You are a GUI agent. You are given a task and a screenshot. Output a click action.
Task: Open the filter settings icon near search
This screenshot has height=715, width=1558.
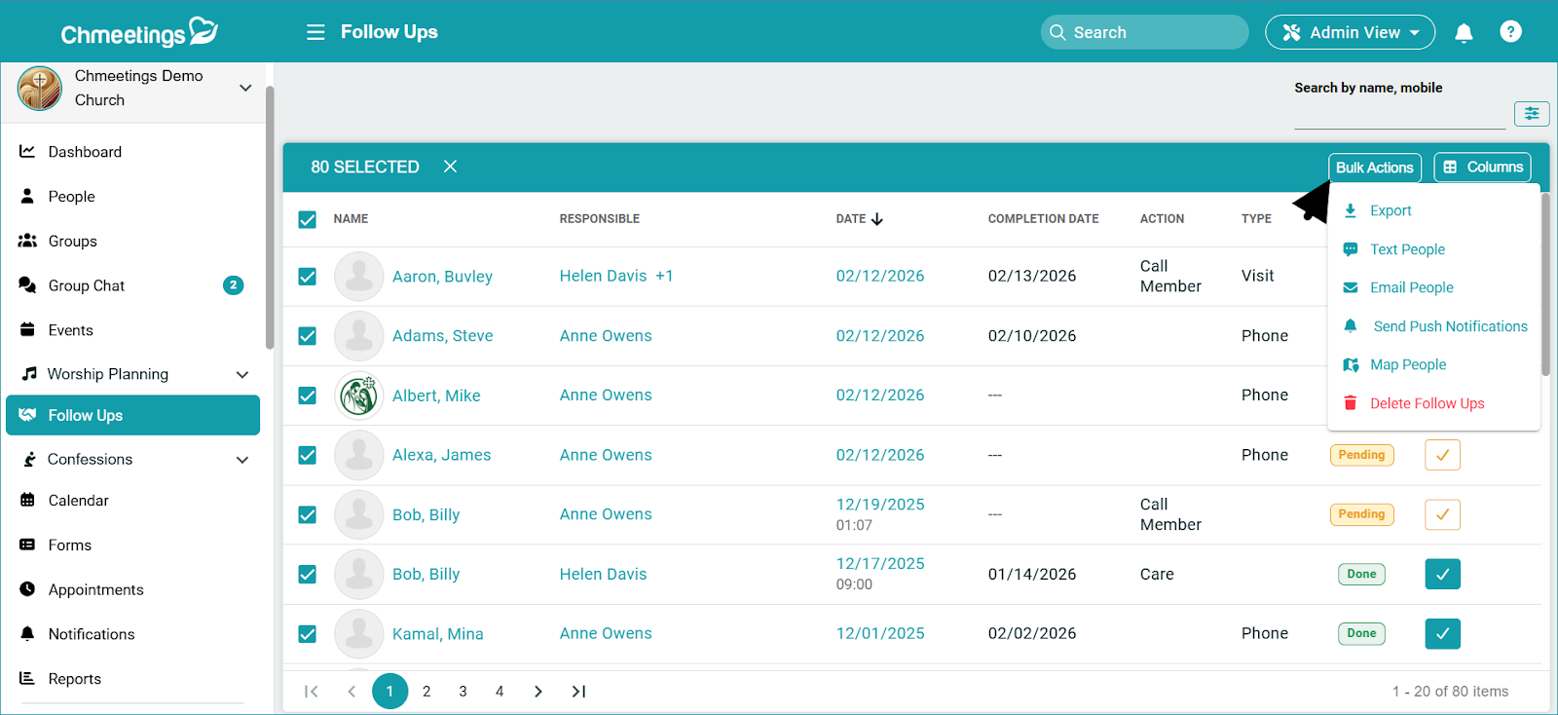(1531, 114)
